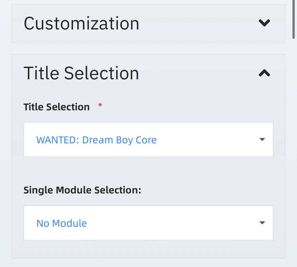Expand Customization section with down chevron
The image size is (297, 267).
point(264,23)
